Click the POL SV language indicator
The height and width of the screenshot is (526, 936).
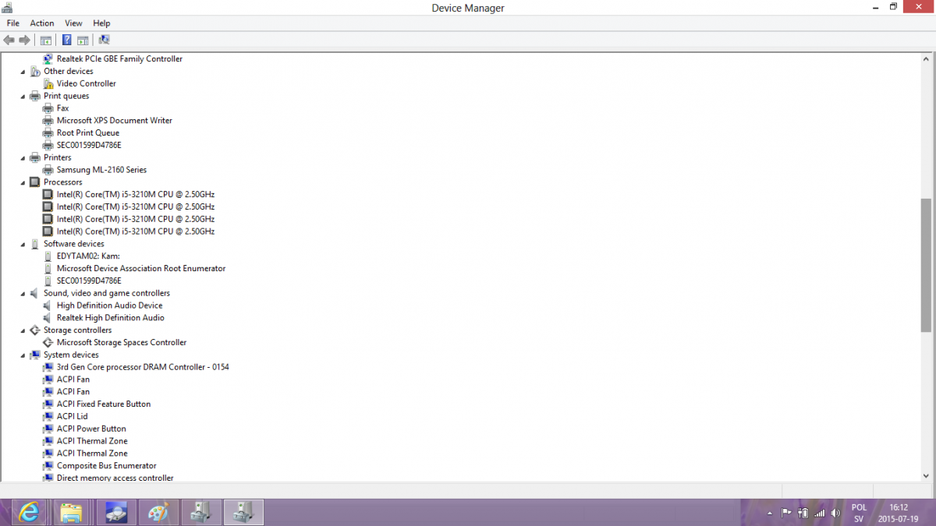[x=859, y=513]
